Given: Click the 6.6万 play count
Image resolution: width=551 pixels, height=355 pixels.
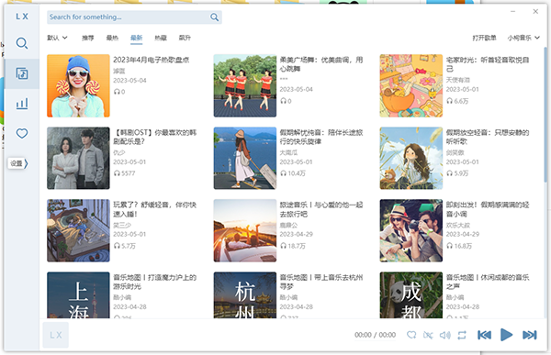Looking at the screenshot, I should point(457,101).
